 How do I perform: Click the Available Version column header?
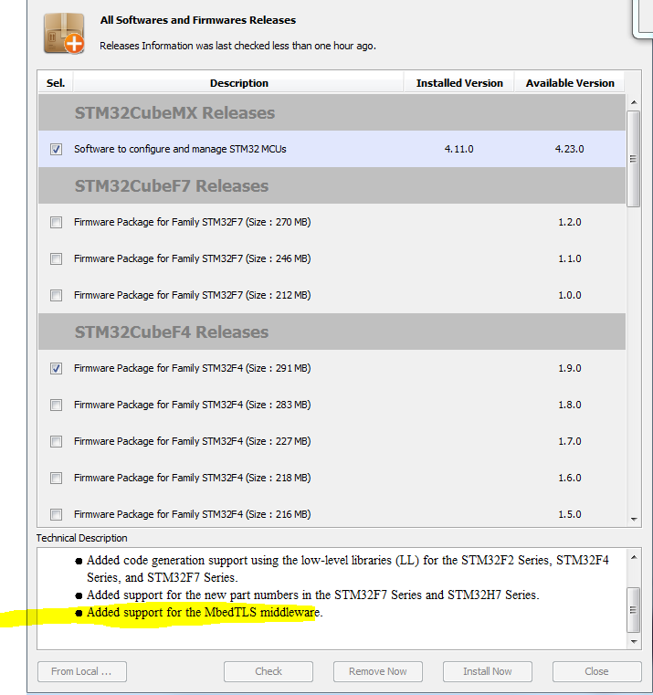tap(570, 83)
